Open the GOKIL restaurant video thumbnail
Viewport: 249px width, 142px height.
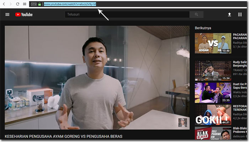213,115
